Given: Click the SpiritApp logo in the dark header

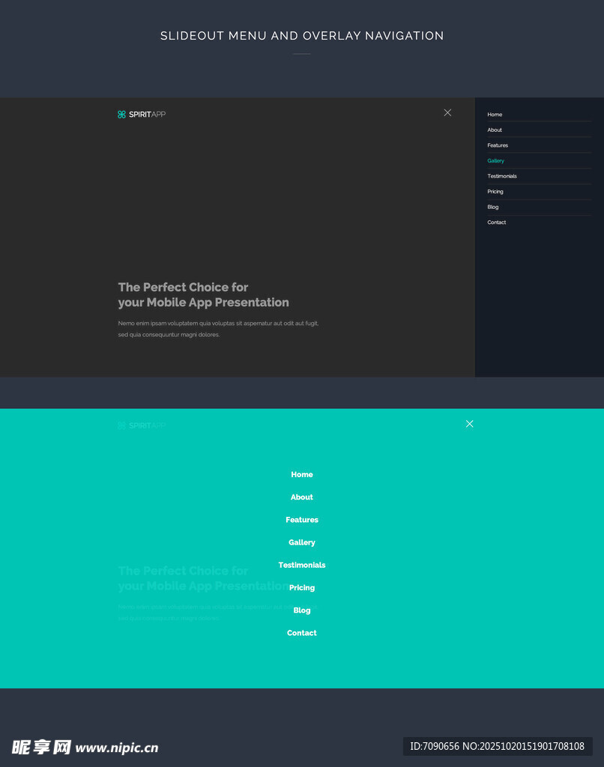Looking at the screenshot, I should tap(142, 115).
